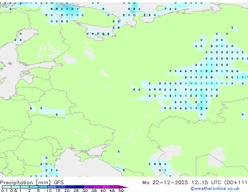Select the legend swatch between 15 and 20
248x192 pixels.
[x=61, y=187]
